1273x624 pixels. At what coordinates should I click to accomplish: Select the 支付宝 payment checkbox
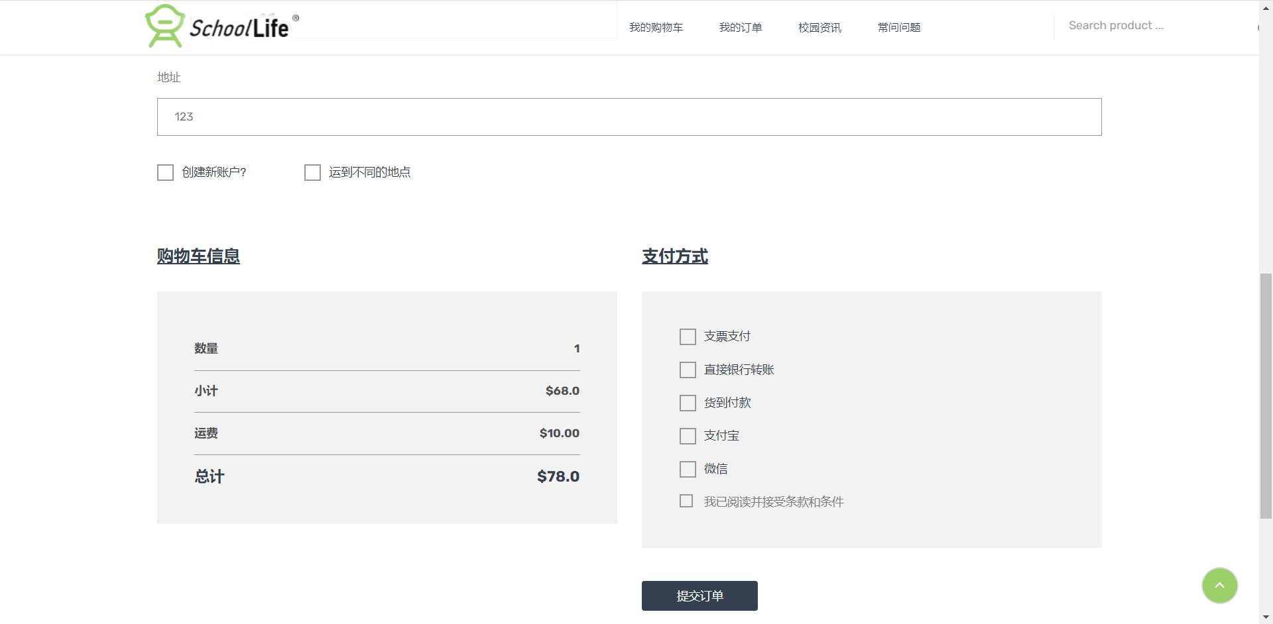click(x=688, y=437)
